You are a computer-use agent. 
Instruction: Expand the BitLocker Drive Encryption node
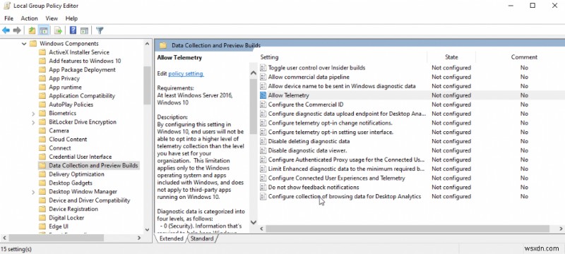(33, 122)
